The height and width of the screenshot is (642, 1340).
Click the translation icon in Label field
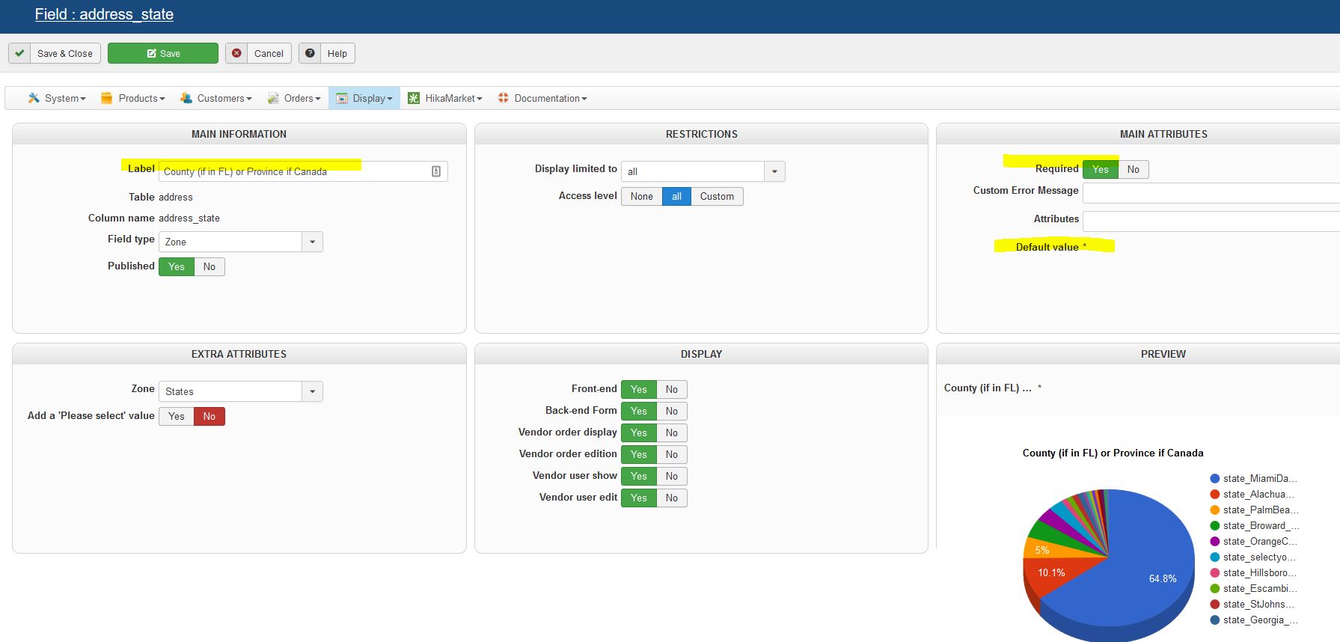[436, 171]
